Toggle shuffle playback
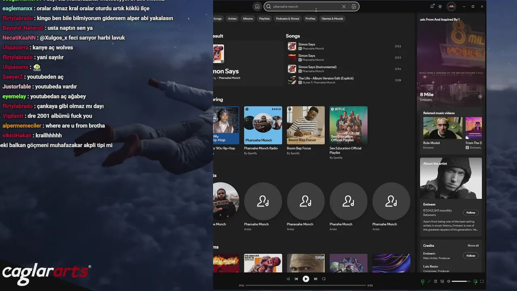The height and width of the screenshot is (291, 517). [288, 279]
